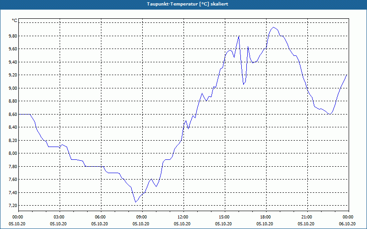Select the 8,60 y-axis label
Viewport: 367px width, 229px height.
click(x=13, y=114)
